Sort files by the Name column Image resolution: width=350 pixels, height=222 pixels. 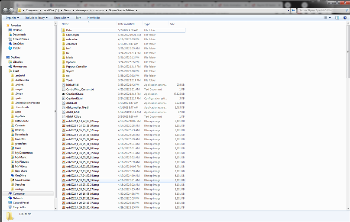point(89,24)
